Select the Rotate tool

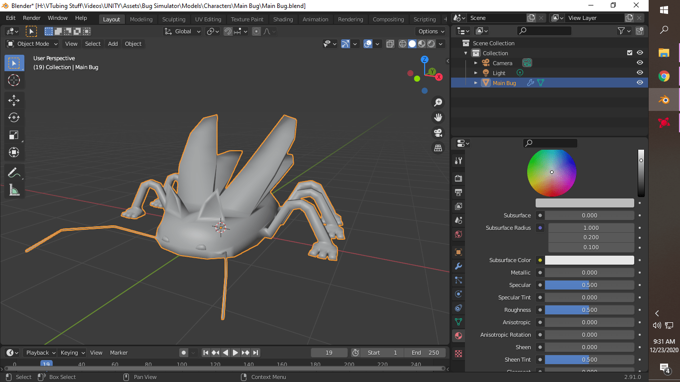[14, 117]
